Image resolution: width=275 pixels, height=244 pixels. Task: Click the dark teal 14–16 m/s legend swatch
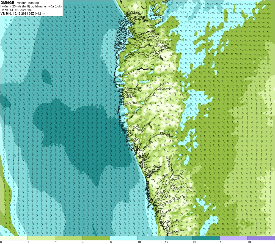[x=206, y=238]
